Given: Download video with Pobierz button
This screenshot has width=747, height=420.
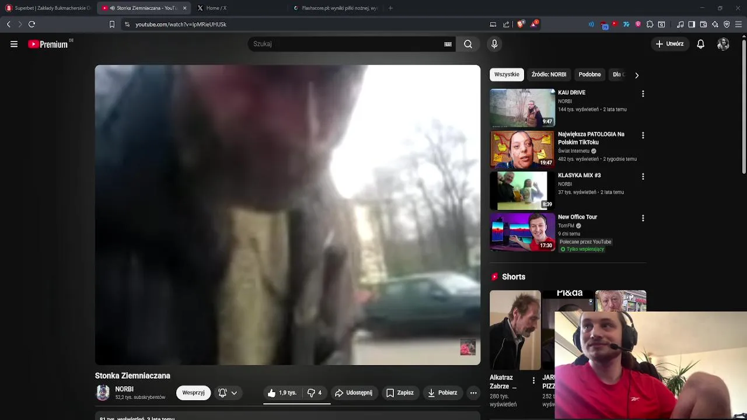Looking at the screenshot, I should click(x=442, y=393).
